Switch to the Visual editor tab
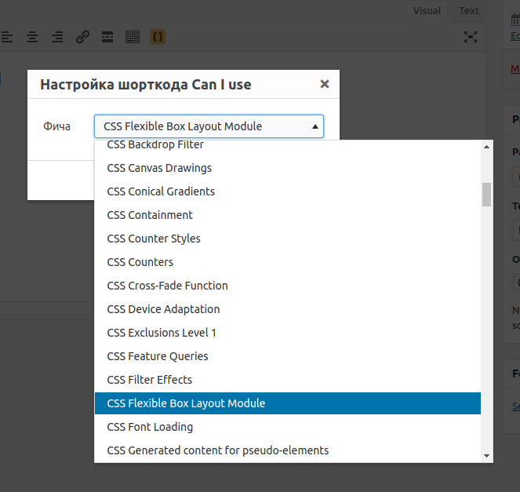 click(x=427, y=10)
